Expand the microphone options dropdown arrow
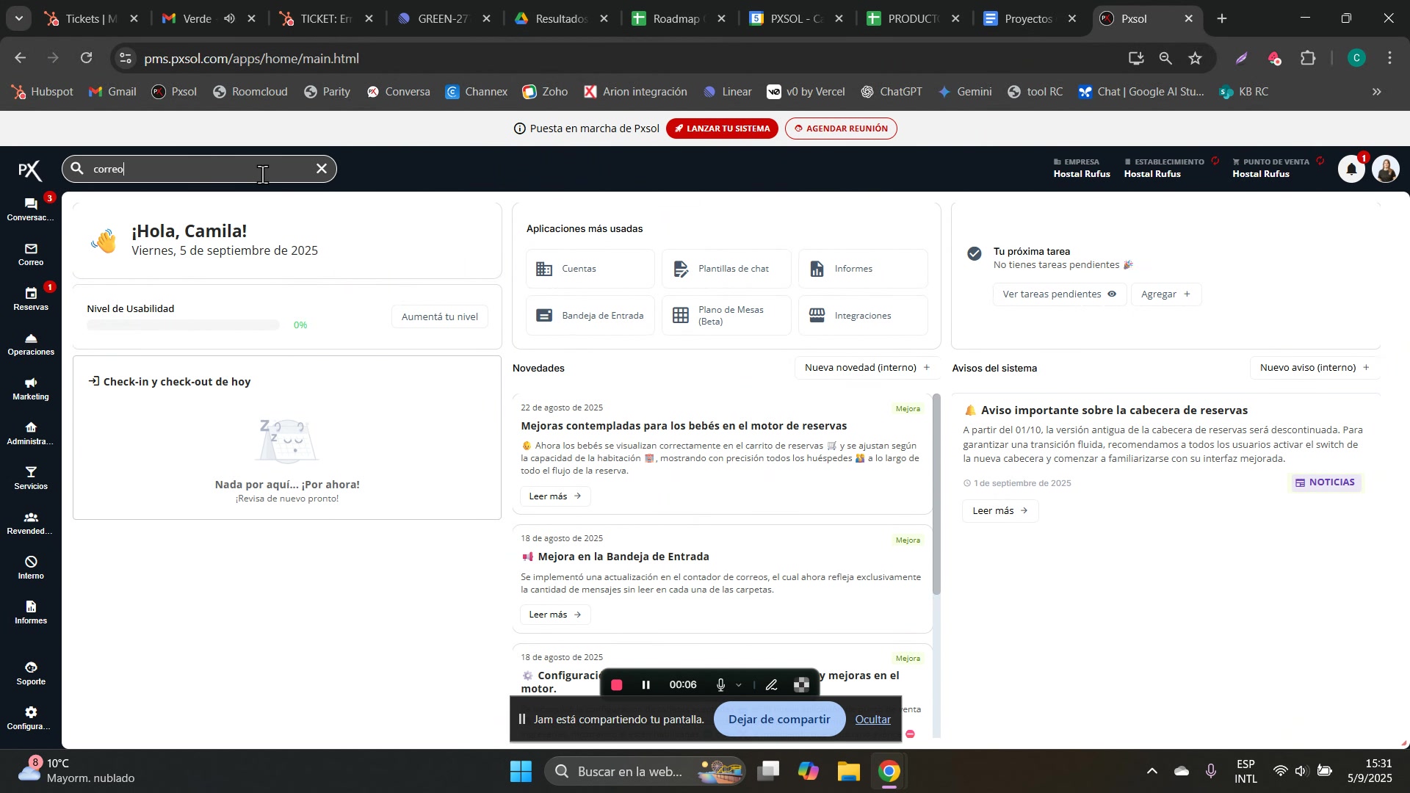 click(739, 685)
